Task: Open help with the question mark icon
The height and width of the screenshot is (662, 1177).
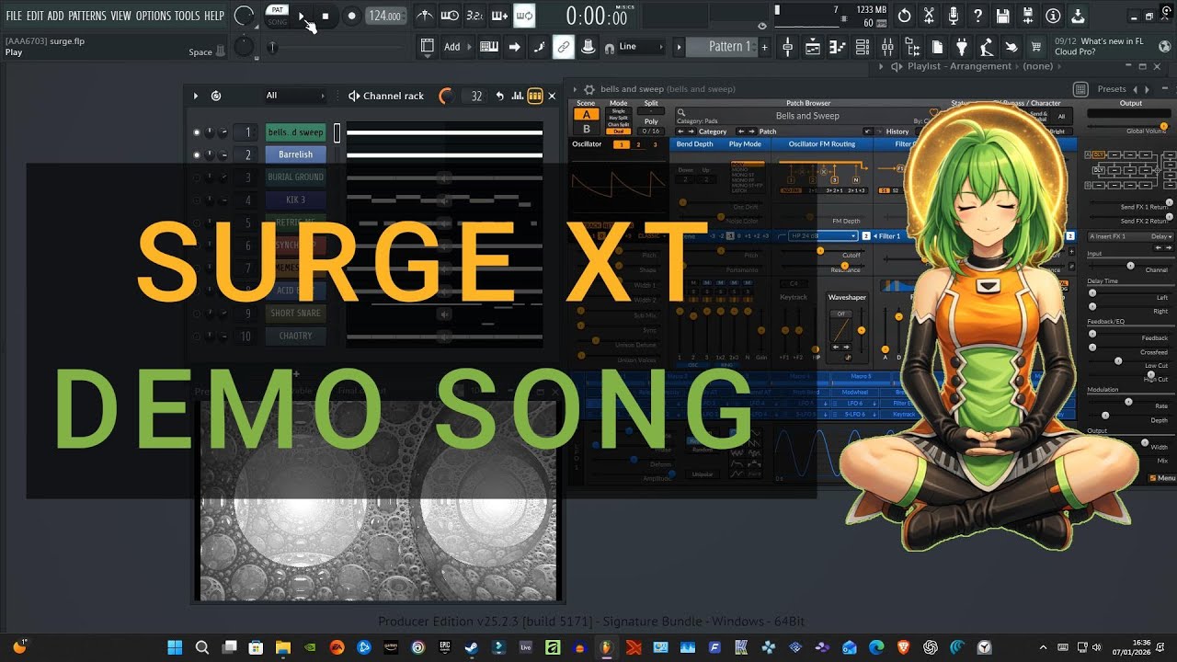Action: [x=978, y=16]
